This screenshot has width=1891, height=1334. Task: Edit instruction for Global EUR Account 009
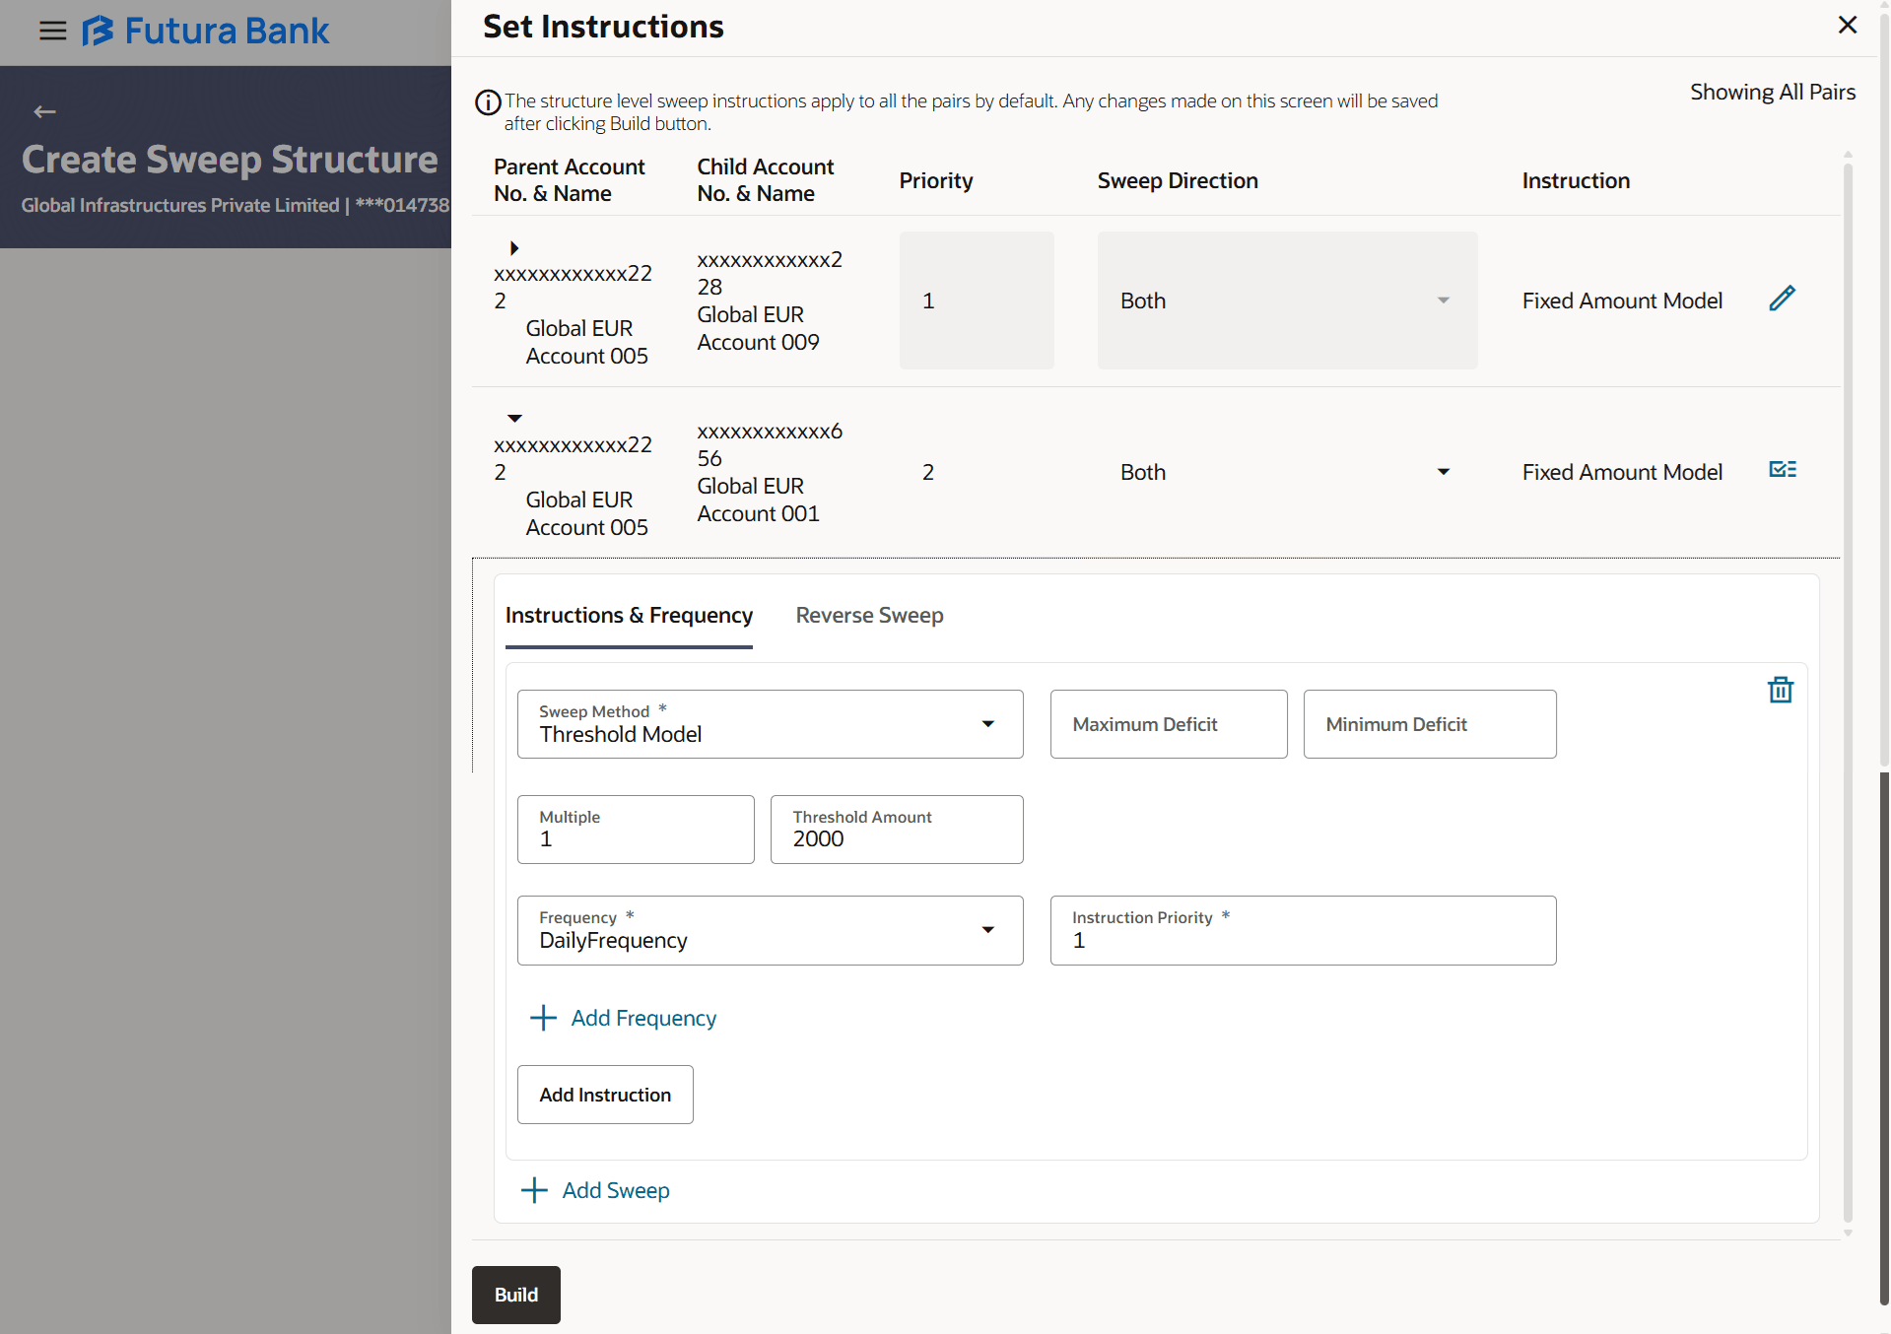click(x=1782, y=299)
